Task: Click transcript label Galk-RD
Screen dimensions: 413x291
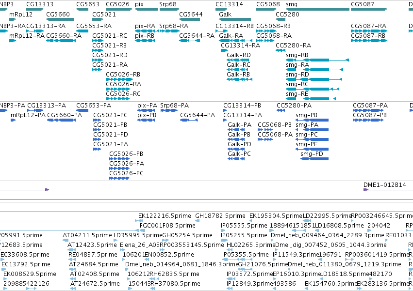Action: tap(239, 55)
